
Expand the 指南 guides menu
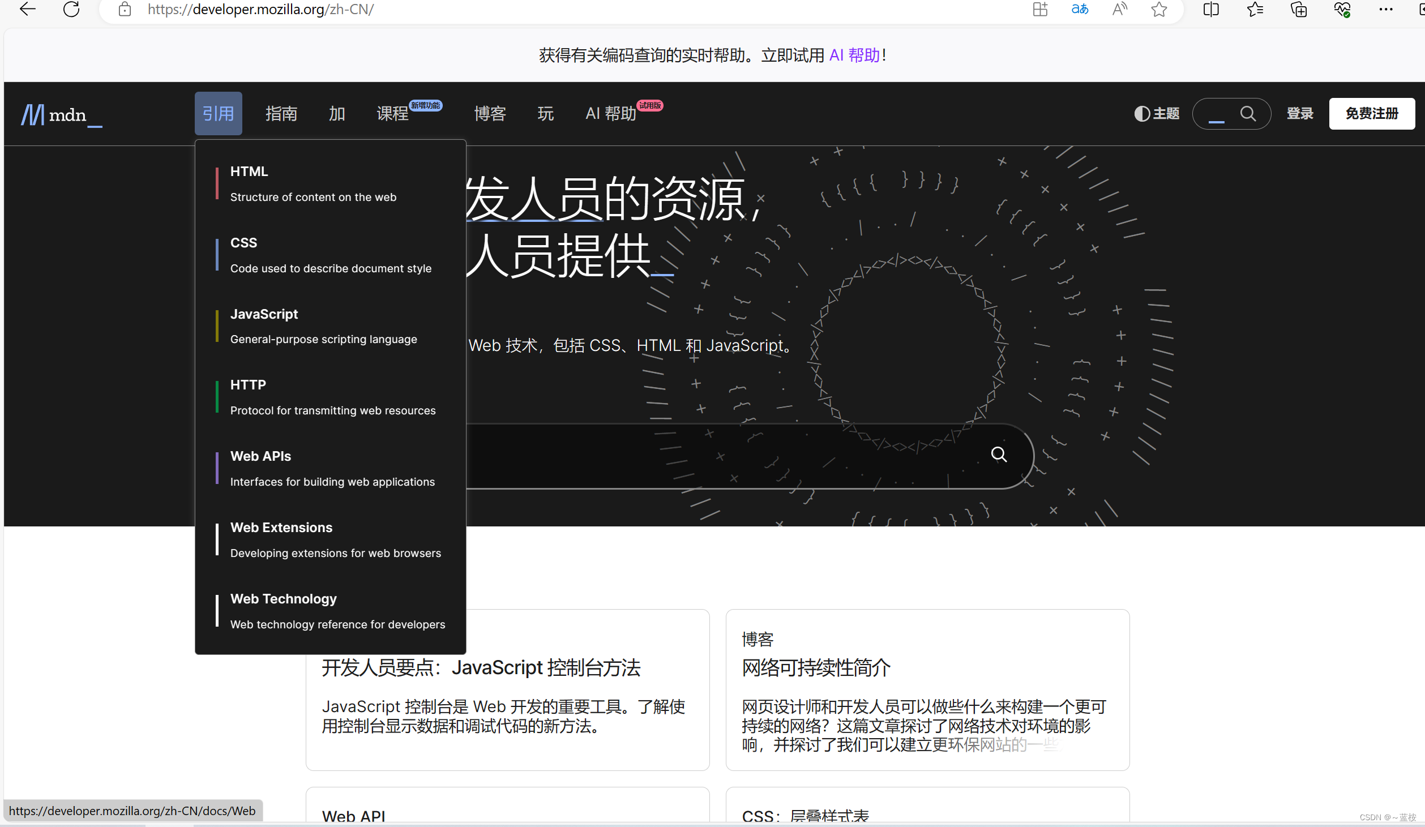281,114
